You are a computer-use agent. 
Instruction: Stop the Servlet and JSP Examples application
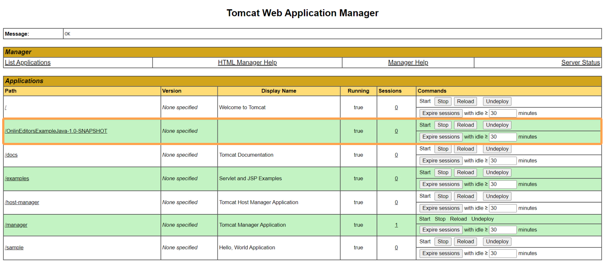pos(443,173)
